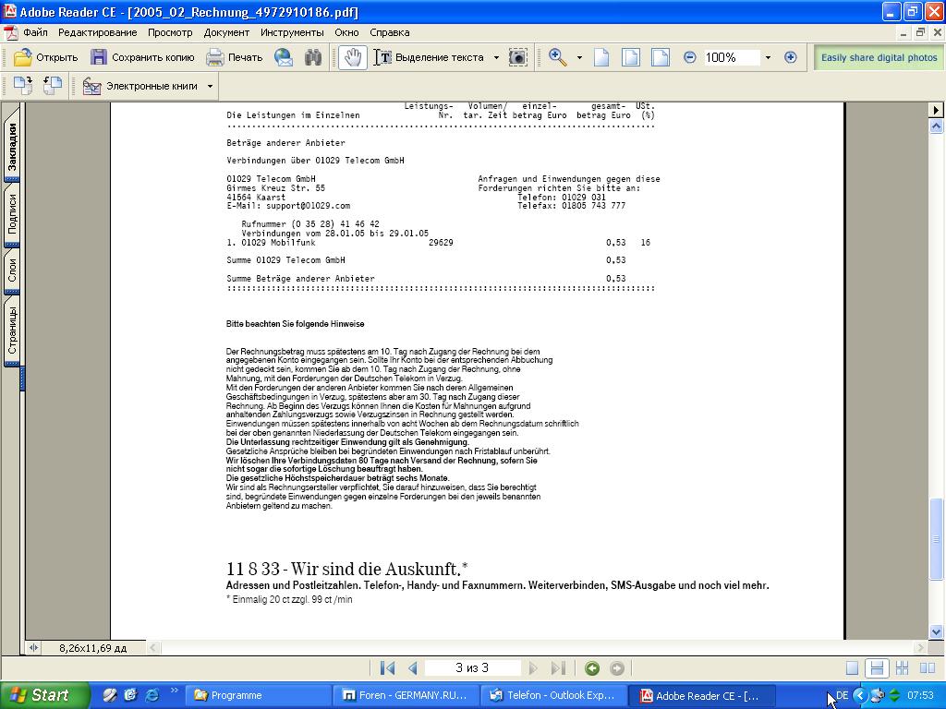Viewport: 946px width, 709px height.
Task: Switch to Single Page layout
Action: coord(852,668)
